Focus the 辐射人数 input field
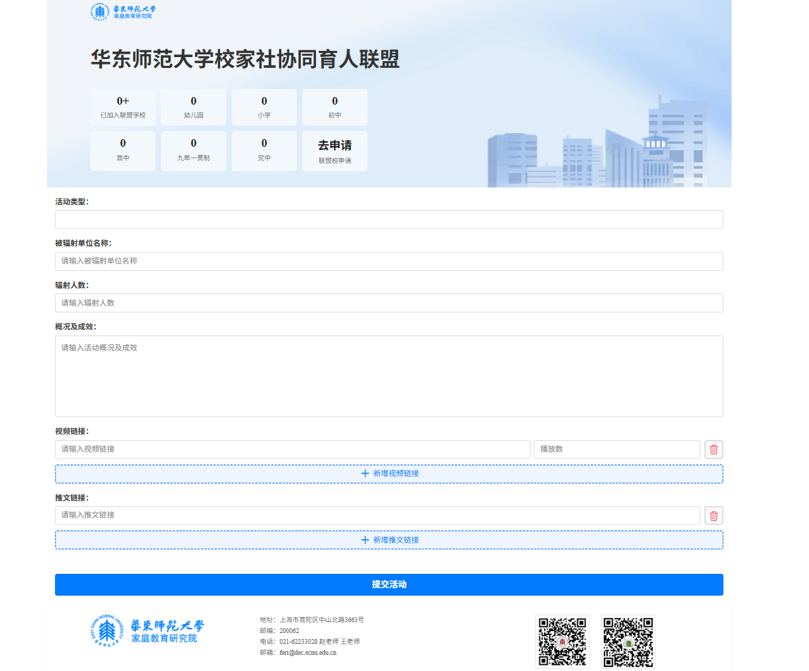The image size is (809, 671). pos(389,303)
